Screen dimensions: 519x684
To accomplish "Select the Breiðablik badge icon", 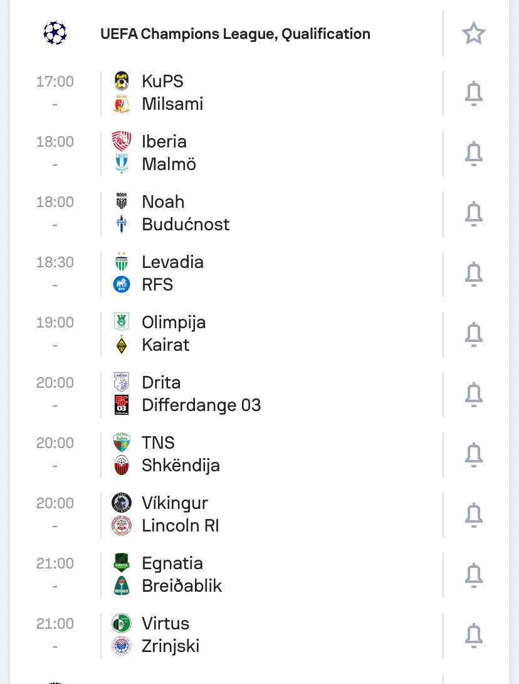I will 122,586.
